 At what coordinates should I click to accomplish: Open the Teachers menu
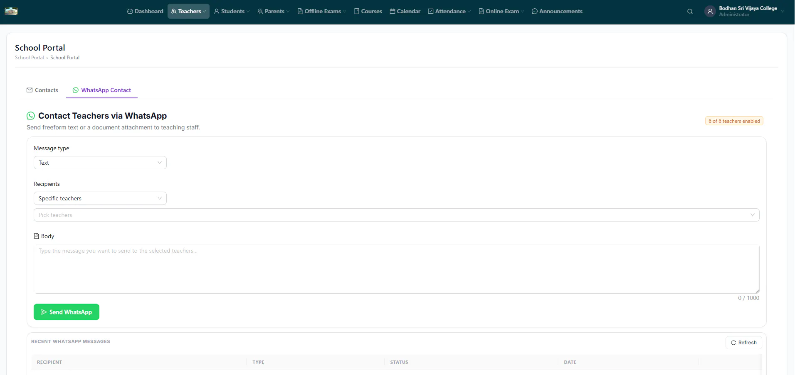coord(188,11)
